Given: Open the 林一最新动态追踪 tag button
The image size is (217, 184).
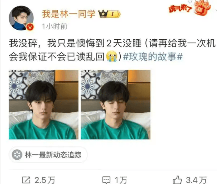Looking at the screenshot, I should pos(48,155).
